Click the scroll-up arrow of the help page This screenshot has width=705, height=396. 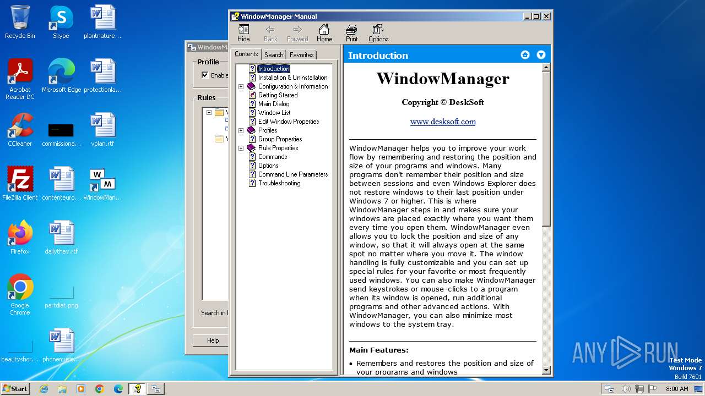[x=546, y=68]
